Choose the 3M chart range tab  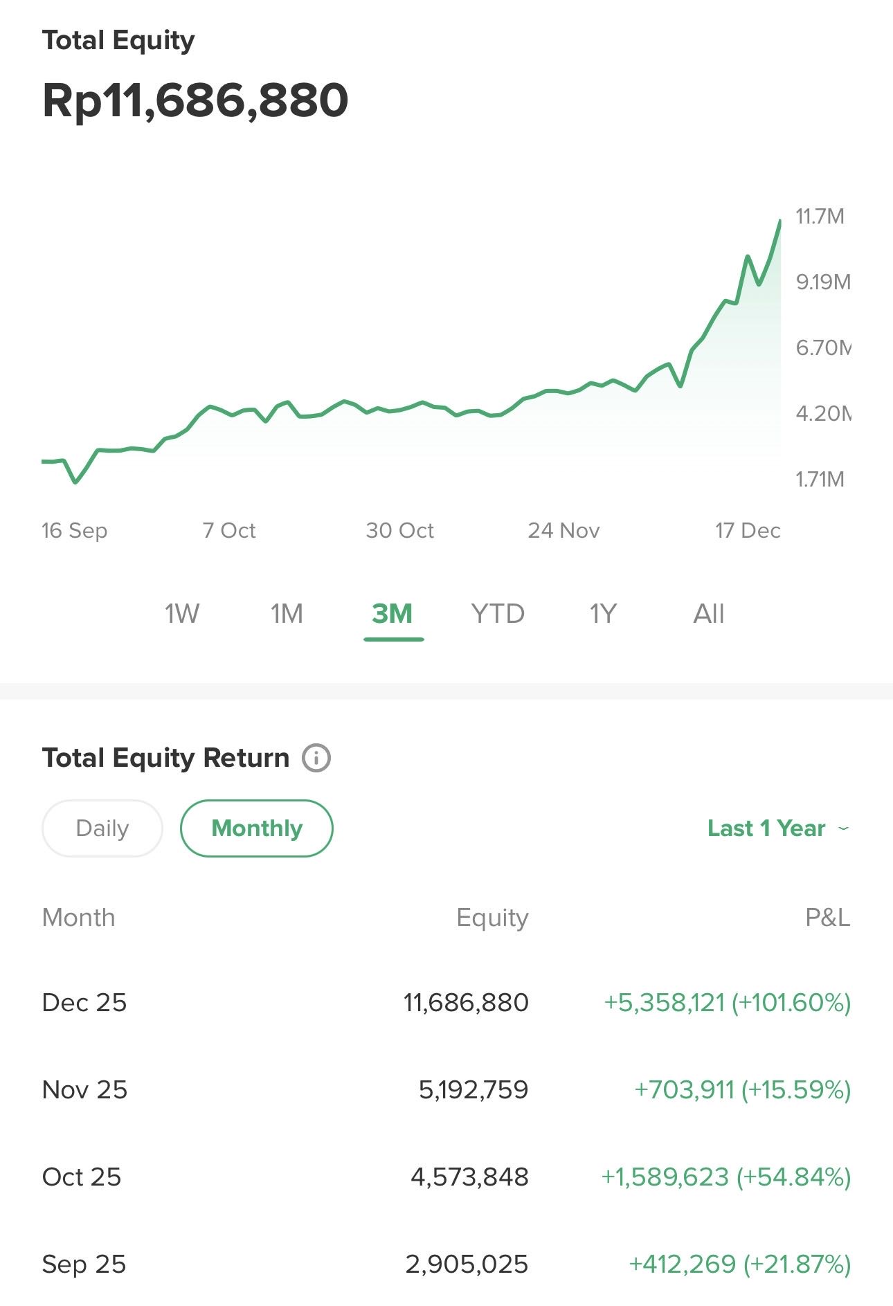coord(393,614)
